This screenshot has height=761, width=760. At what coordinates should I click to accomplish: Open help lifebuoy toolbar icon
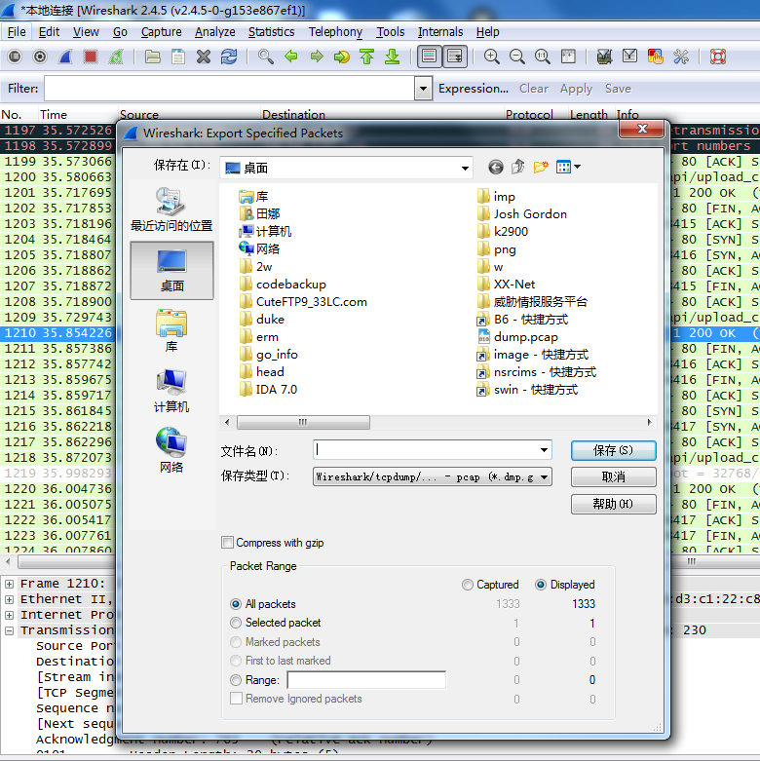pyautogui.click(x=718, y=57)
